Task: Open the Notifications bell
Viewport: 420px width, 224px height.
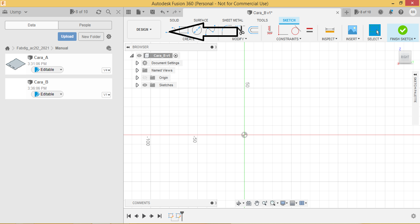Action: [x=391, y=12]
